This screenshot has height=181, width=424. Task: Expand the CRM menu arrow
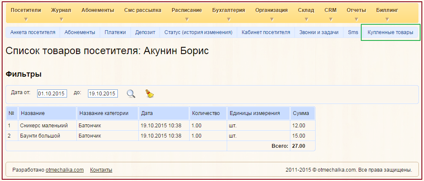click(x=330, y=20)
